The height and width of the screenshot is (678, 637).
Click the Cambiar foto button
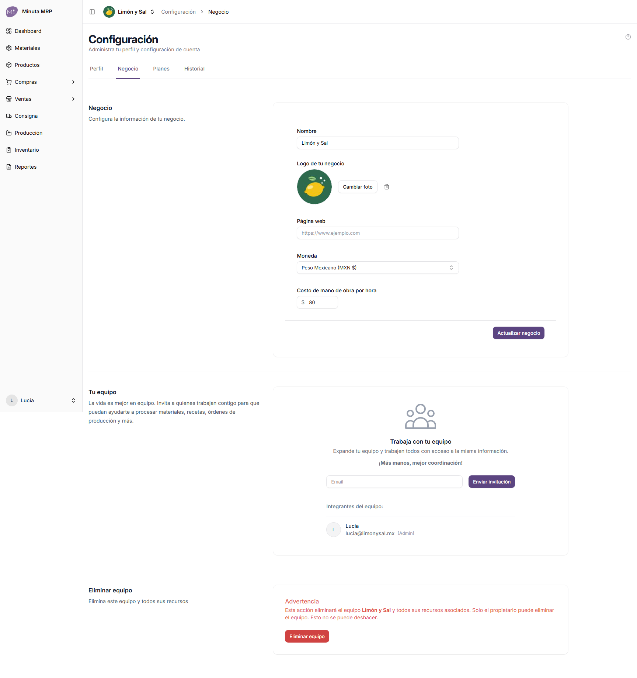(358, 187)
